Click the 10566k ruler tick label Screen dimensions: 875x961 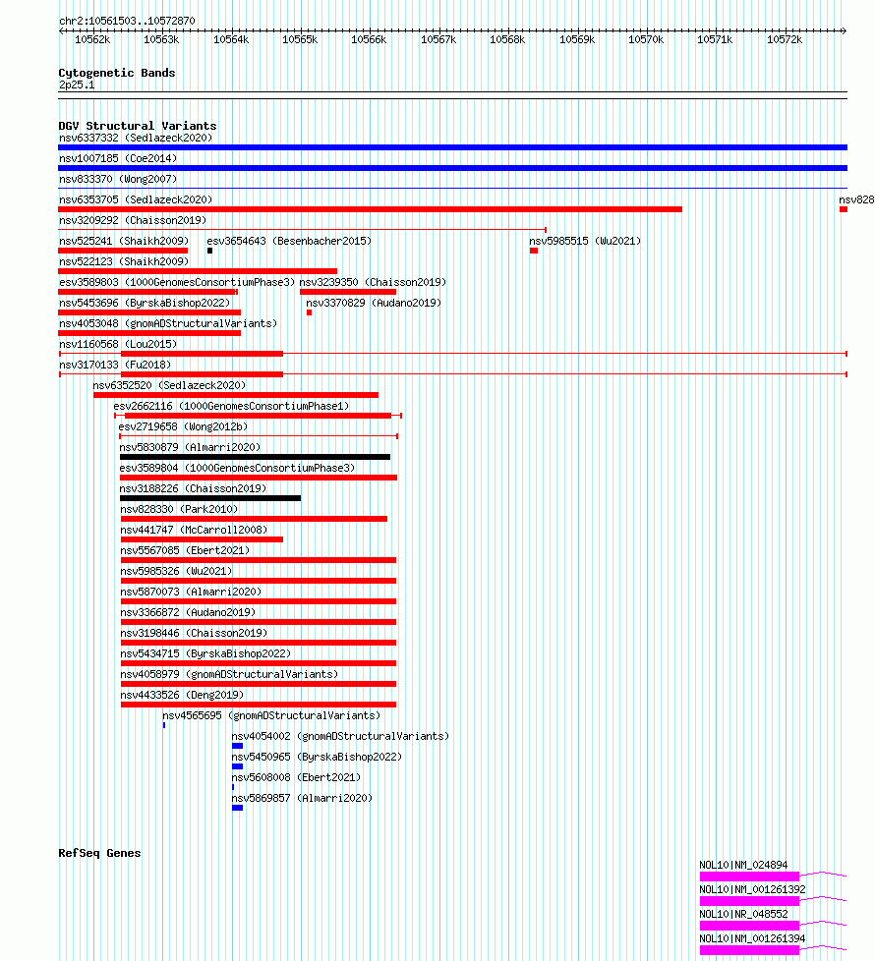click(369, 40)
